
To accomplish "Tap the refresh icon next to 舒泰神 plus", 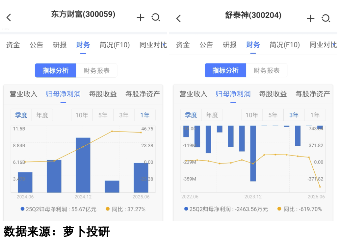I will 326,18.
